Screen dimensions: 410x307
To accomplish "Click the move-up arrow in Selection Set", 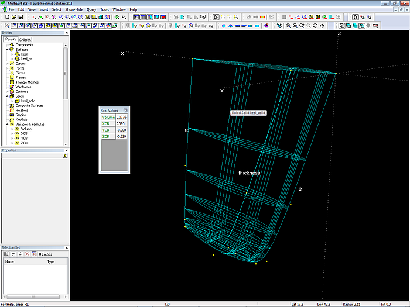I will pos(13,254).
